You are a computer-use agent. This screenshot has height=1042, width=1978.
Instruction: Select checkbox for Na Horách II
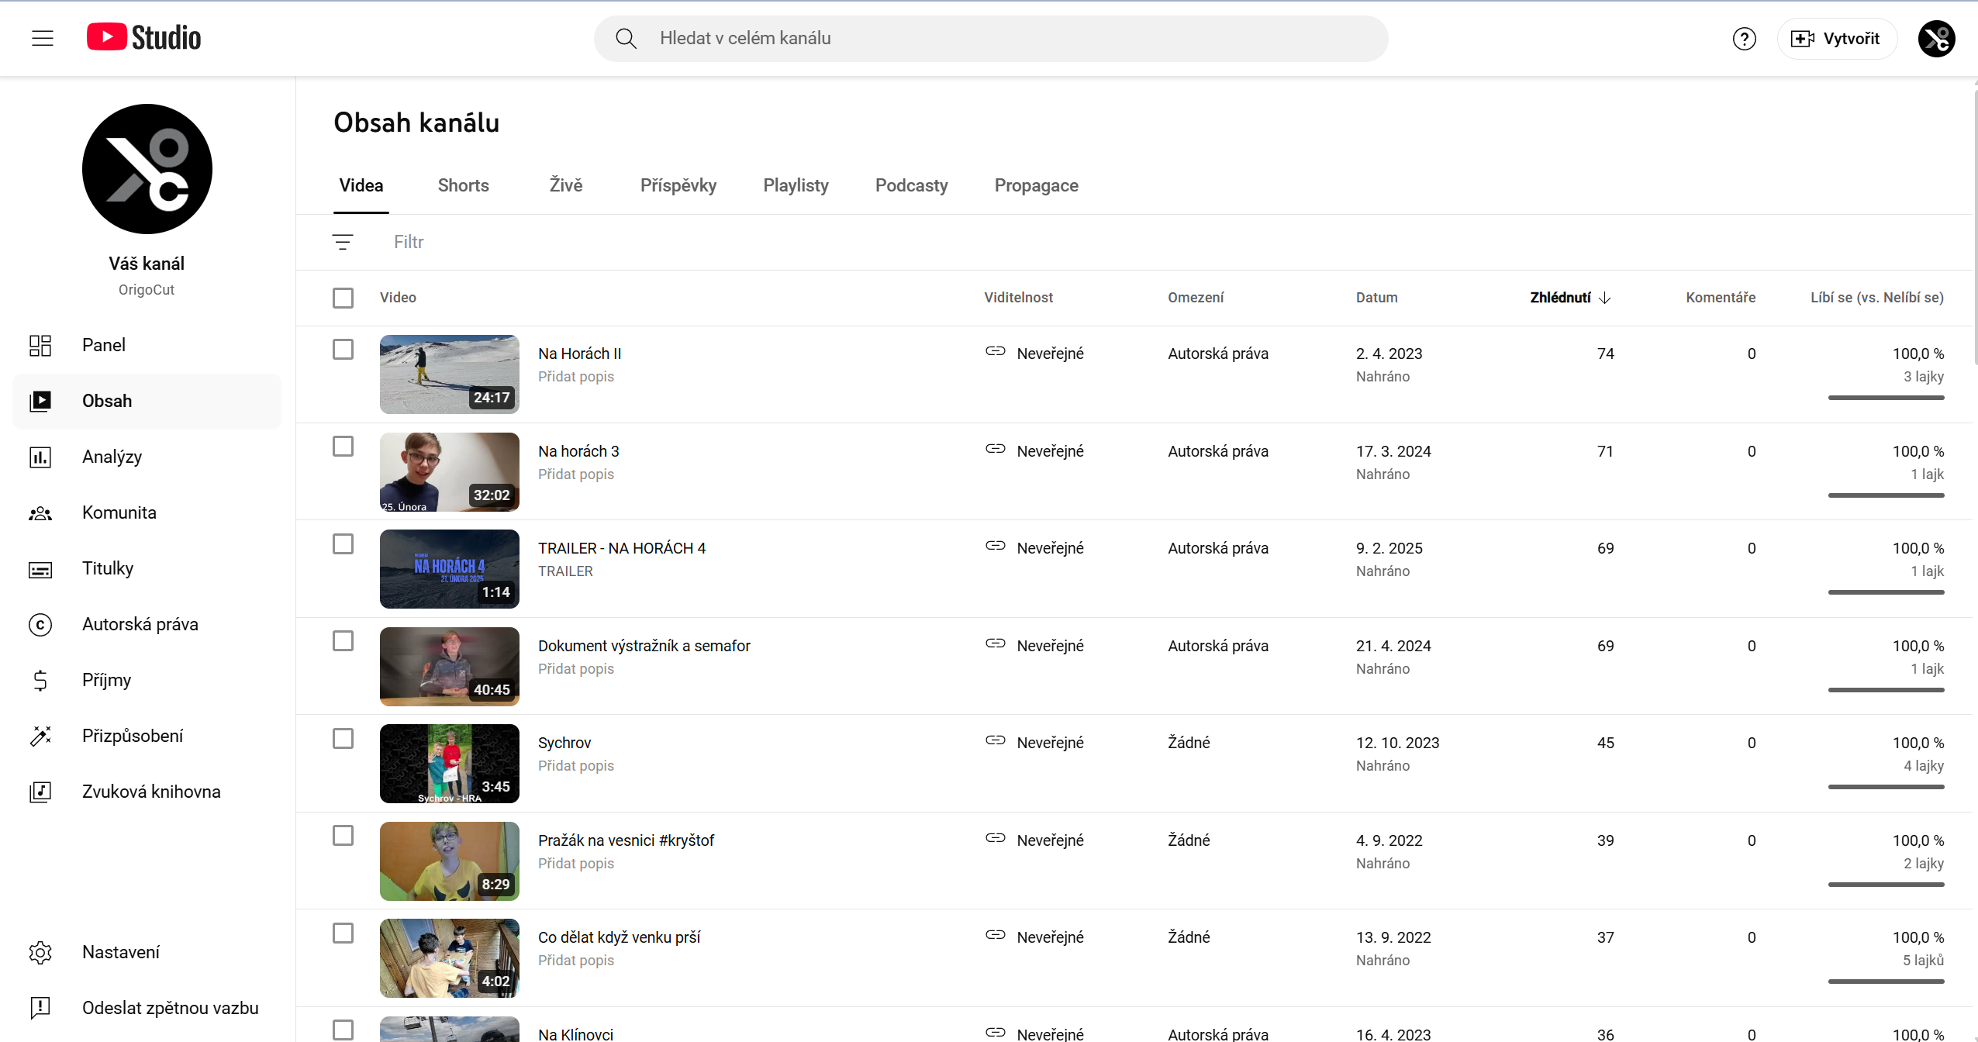(x=343, y=350)
